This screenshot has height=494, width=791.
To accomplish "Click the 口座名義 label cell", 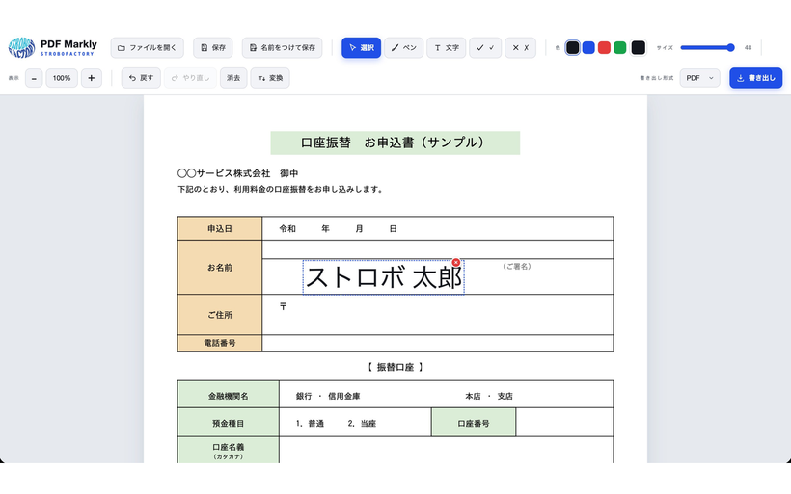I will pos(228,451).
